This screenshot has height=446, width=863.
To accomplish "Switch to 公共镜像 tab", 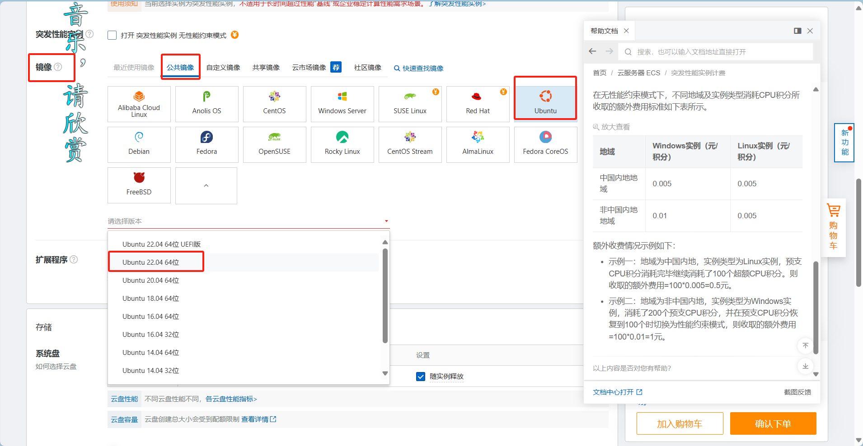I will [180, 68].
